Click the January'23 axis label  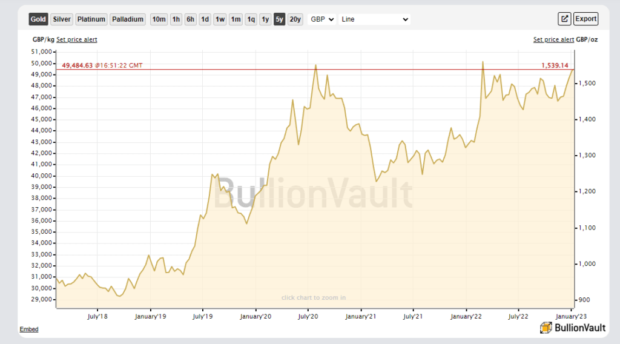[571, 316]
